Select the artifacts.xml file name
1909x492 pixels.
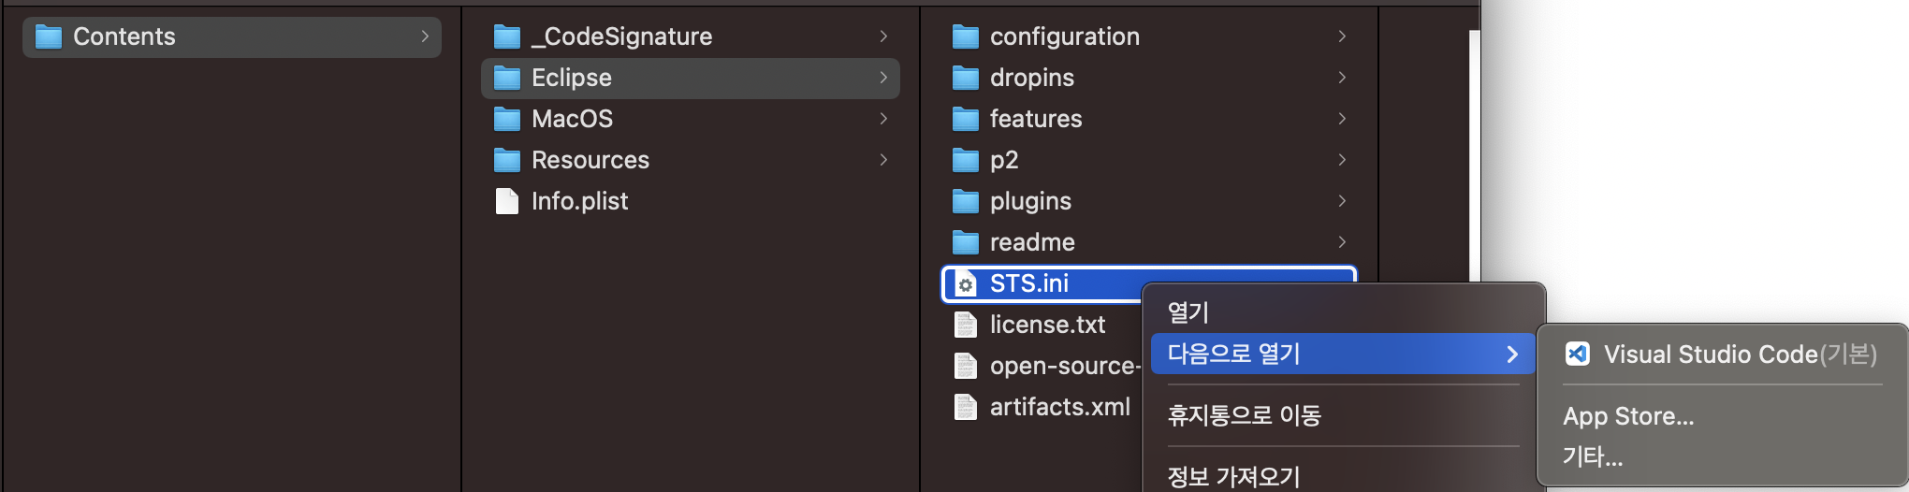(x=1060, y=407)
